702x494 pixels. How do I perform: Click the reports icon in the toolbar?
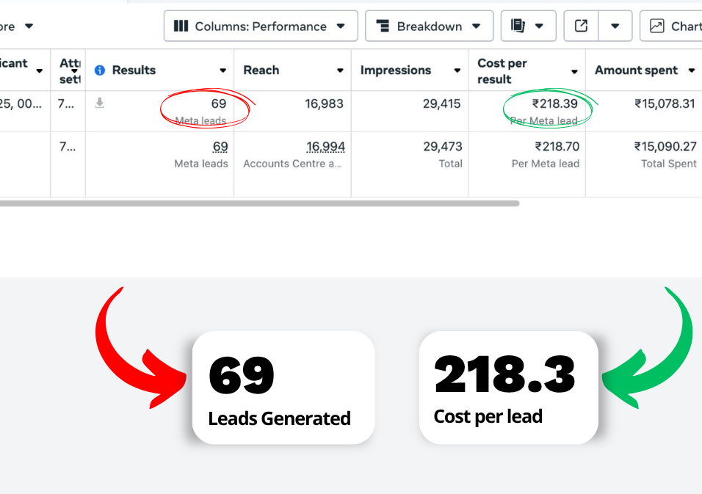coord(518,26)
